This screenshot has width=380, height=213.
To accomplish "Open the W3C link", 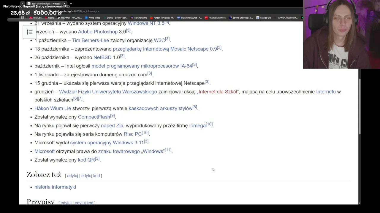I will [x=159, y=40].
